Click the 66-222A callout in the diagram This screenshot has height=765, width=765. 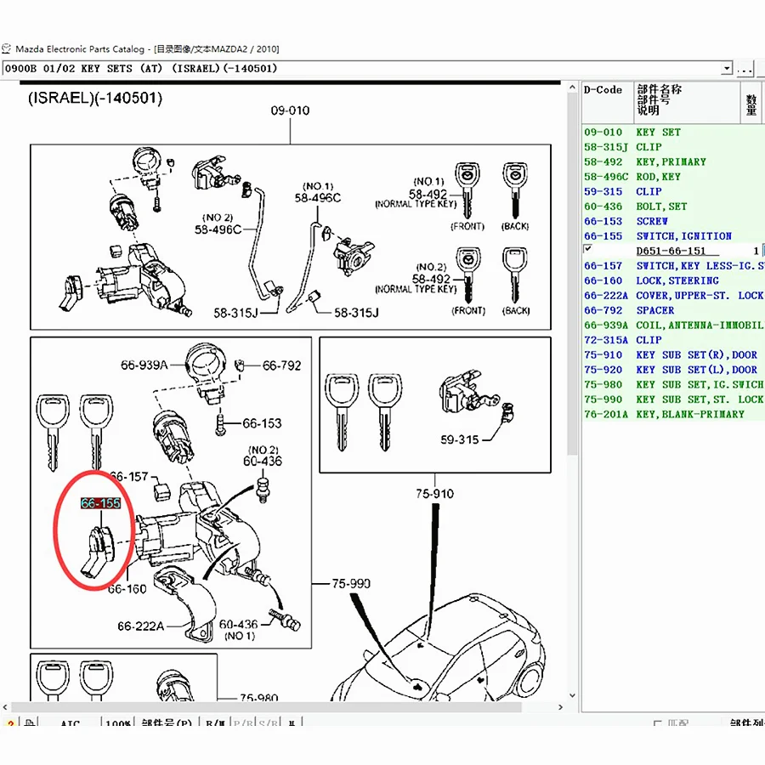pyautogui.click(x=140, y=626)
